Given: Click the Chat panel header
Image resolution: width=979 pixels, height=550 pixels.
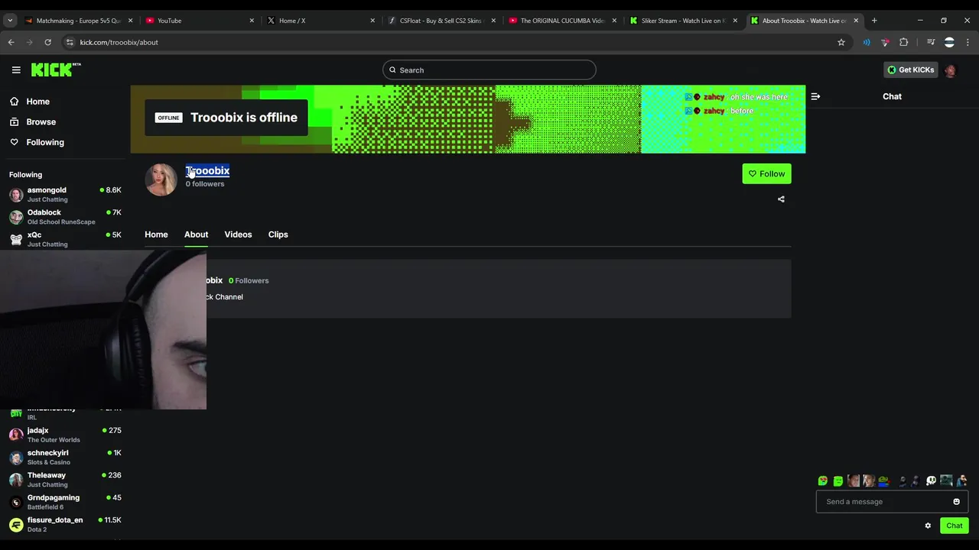Looking at the screenshot, I should pyautogui.click(x=892, y=96).
